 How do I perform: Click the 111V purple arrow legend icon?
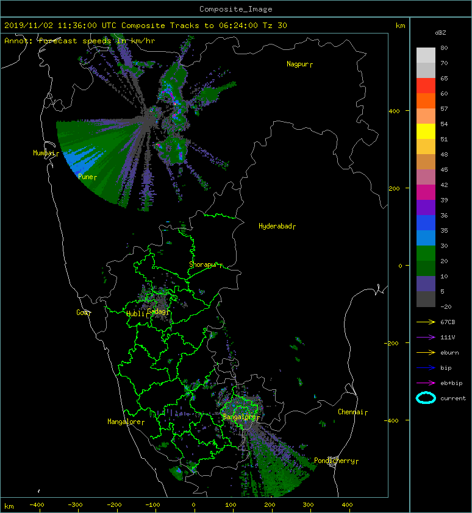click(x=426, y=338)
